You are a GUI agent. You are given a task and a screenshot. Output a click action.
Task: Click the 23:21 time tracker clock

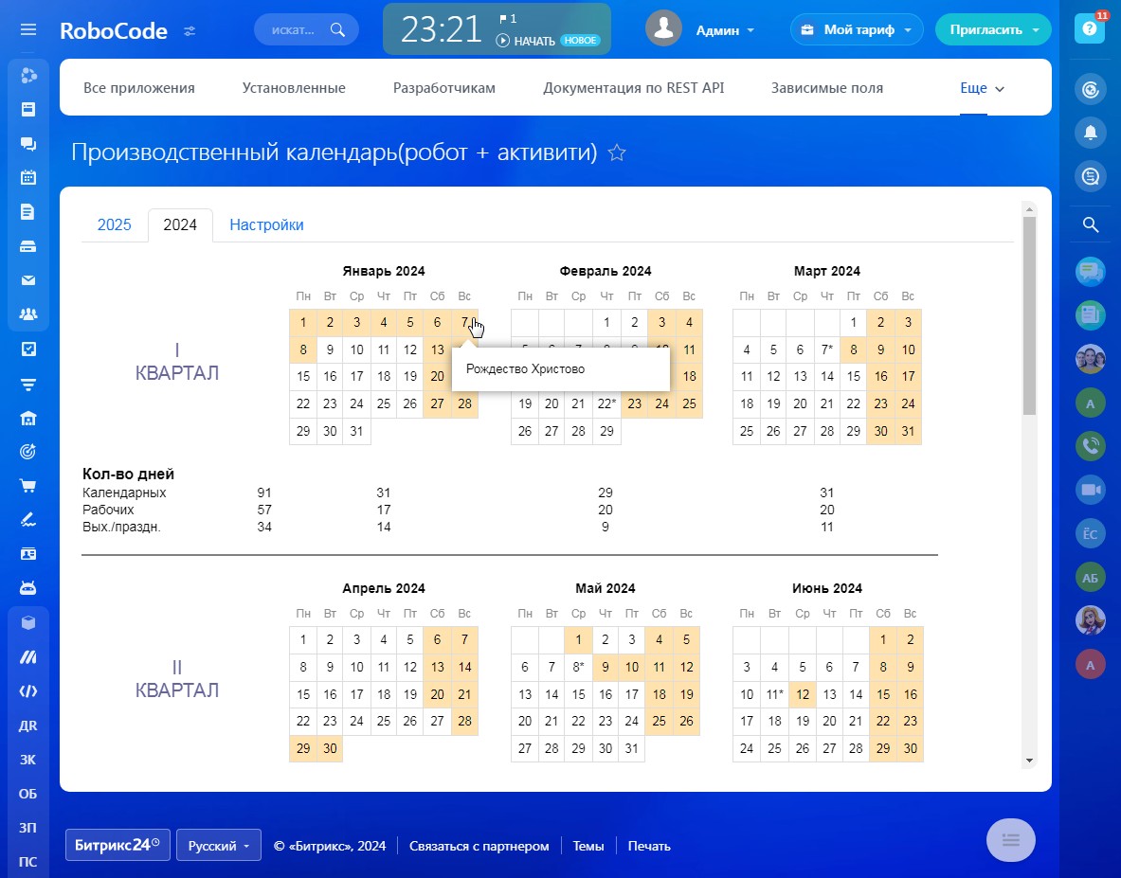[x=442, y=29]
